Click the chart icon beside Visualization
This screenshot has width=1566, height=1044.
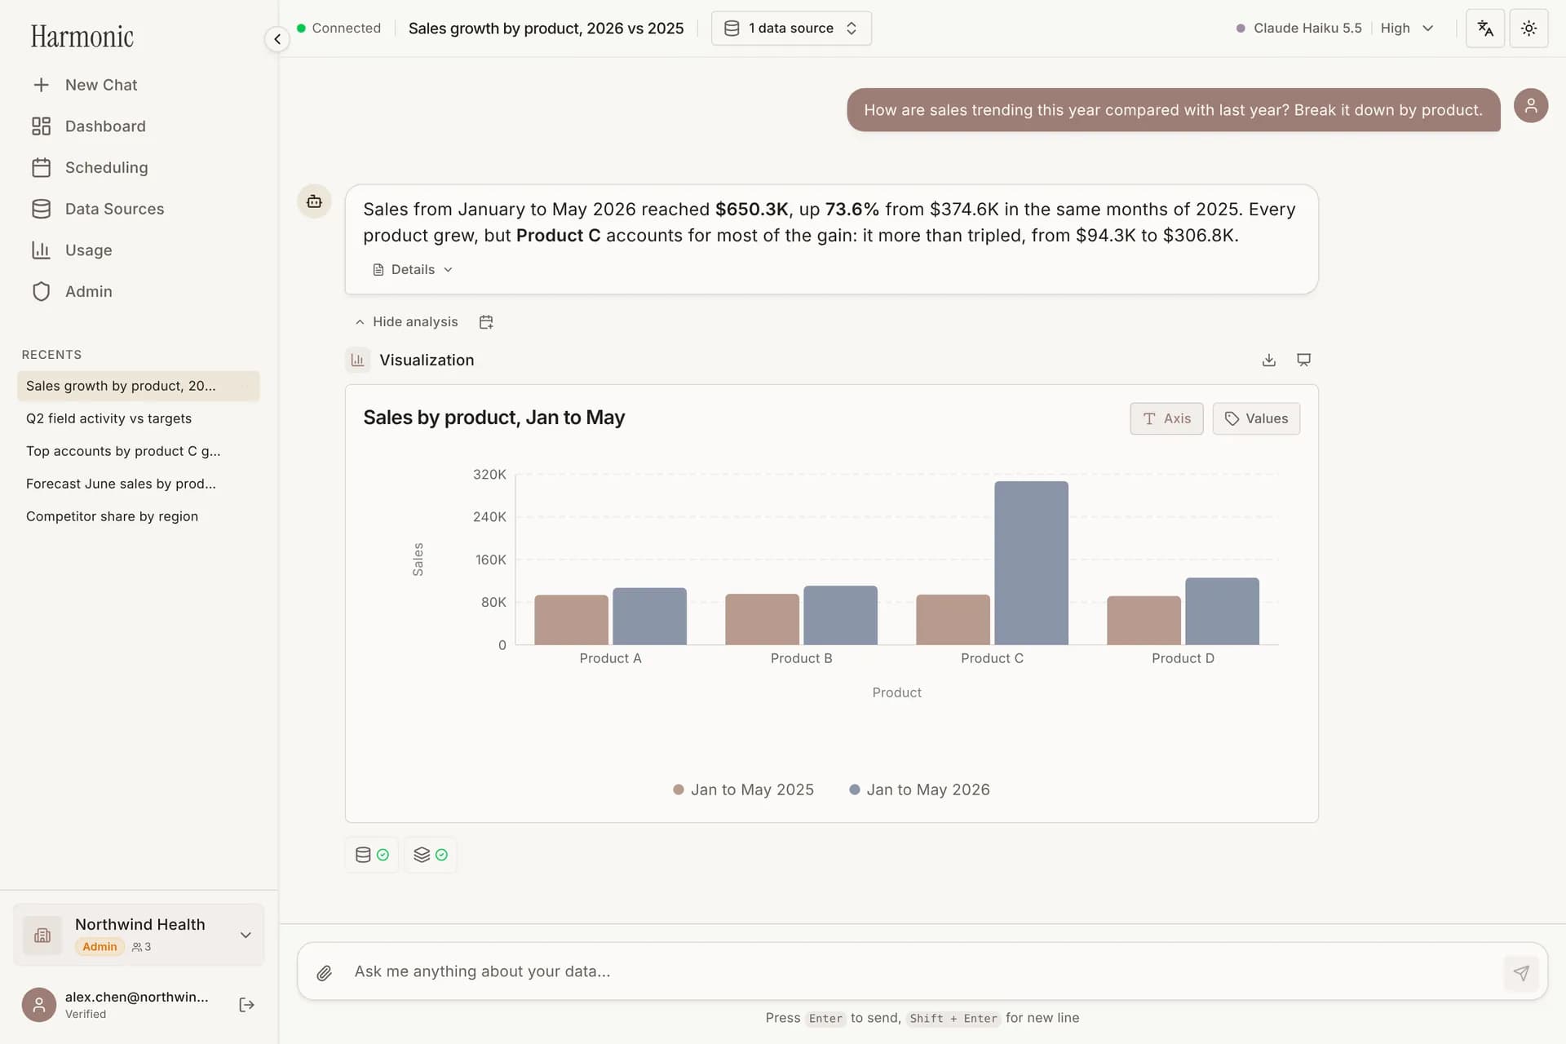coord(357,360)
